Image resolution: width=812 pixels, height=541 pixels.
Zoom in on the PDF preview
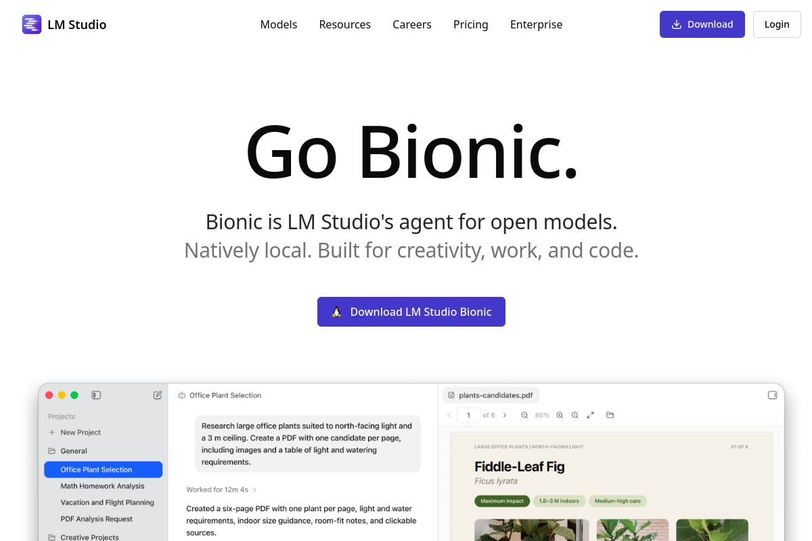pyautogui.click(x=560, y=415)
